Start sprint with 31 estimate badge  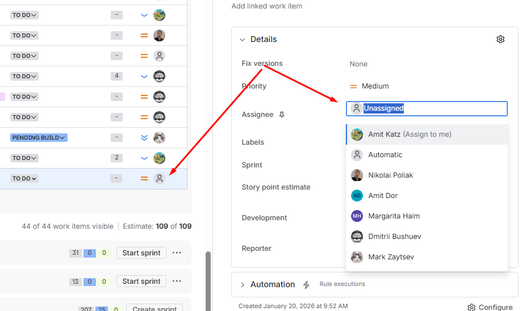point(141,253)
